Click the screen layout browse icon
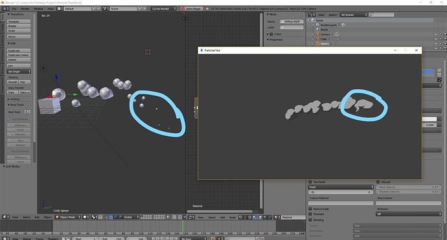 60,8
